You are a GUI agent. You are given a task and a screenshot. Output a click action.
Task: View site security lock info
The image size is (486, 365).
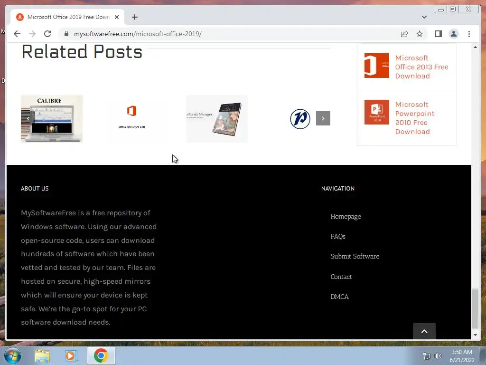tap(66, 34)
